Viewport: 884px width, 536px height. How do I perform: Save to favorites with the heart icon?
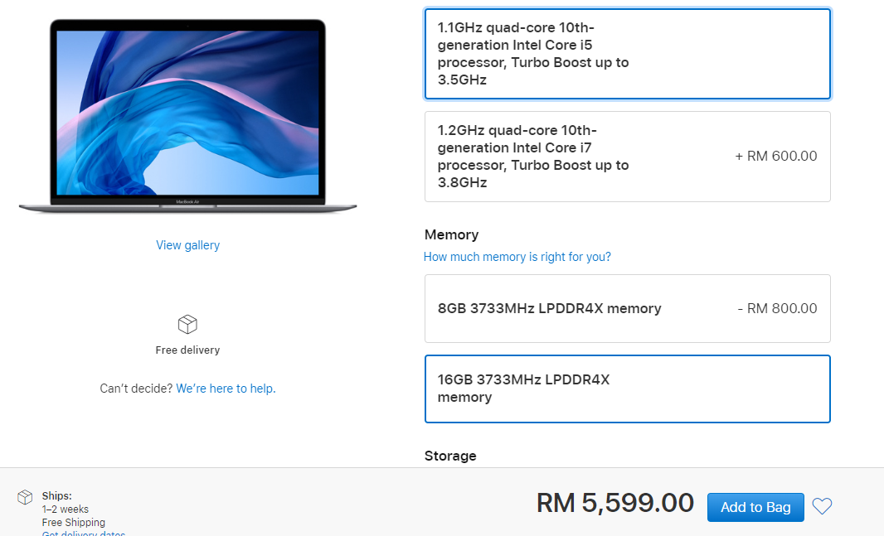point(822,506)
